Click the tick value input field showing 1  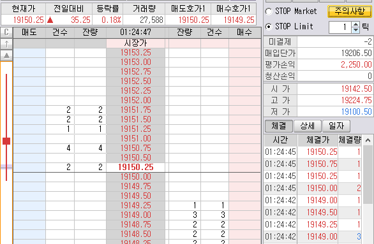coord(340,27)
